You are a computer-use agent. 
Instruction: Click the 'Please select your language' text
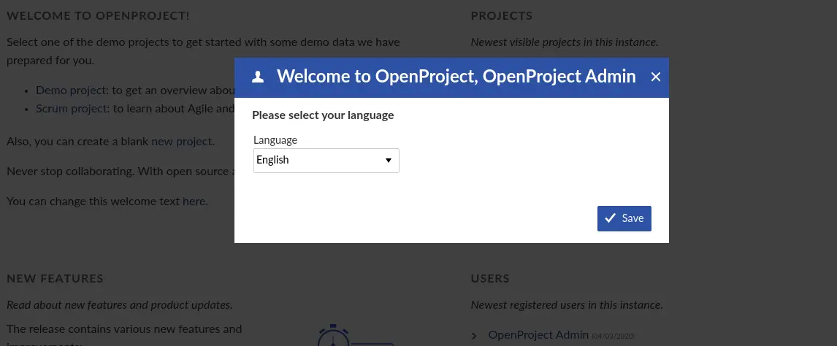click(x=323, y=115)
